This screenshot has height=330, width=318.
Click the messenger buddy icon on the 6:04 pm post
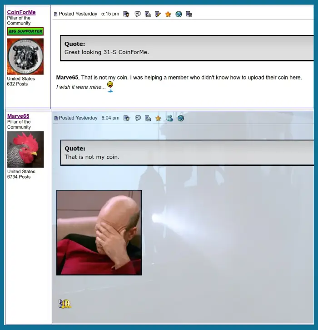click(169, 118)
